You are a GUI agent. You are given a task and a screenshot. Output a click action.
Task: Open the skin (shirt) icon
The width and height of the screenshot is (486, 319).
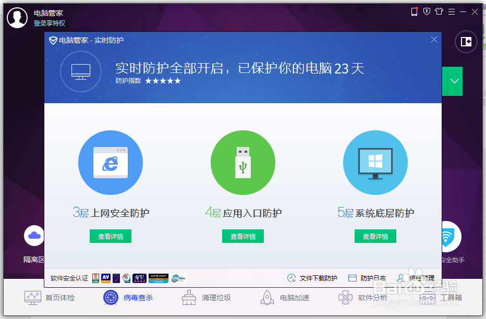pyautogui.click(x=439, y=12)
